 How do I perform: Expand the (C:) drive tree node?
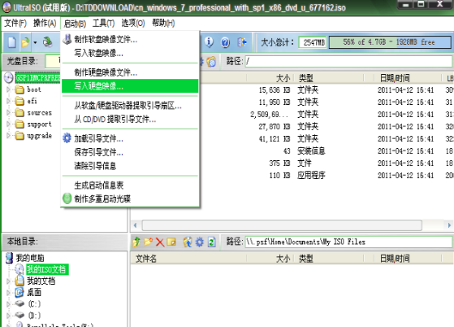8,303
